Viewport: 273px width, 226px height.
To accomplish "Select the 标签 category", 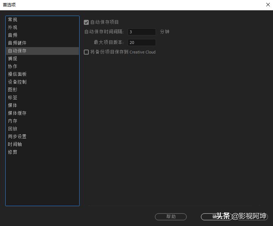I will pyautogui.click(x=42, y=97).
